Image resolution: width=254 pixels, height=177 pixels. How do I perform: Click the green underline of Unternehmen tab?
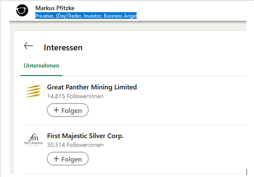41,76
